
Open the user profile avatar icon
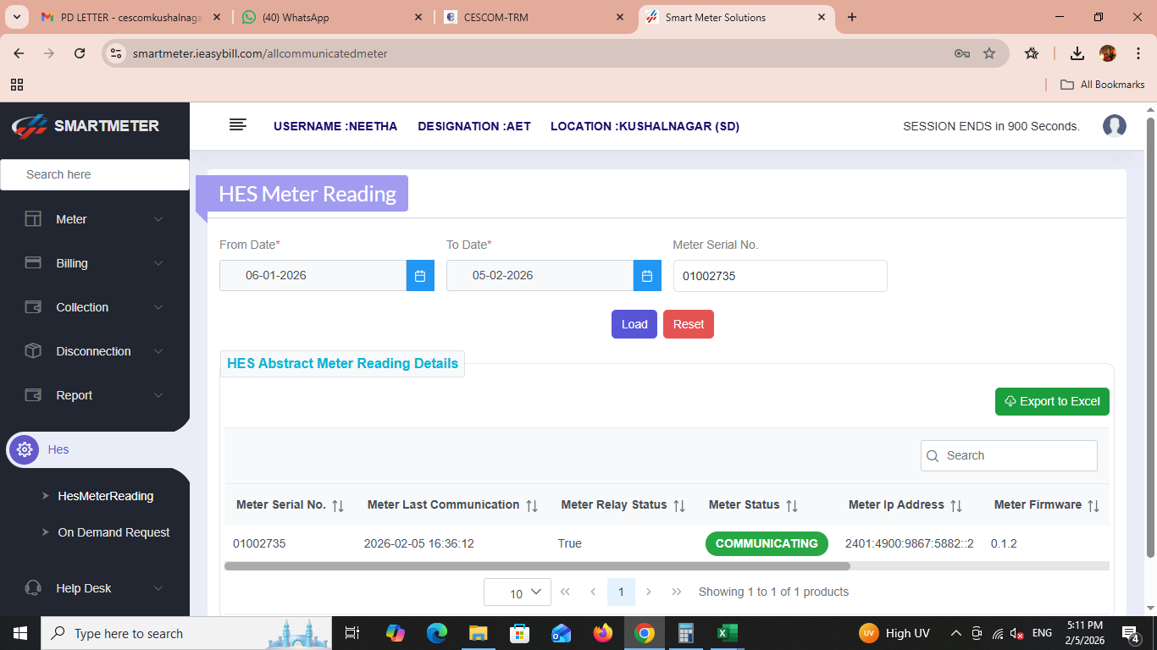1115,126
